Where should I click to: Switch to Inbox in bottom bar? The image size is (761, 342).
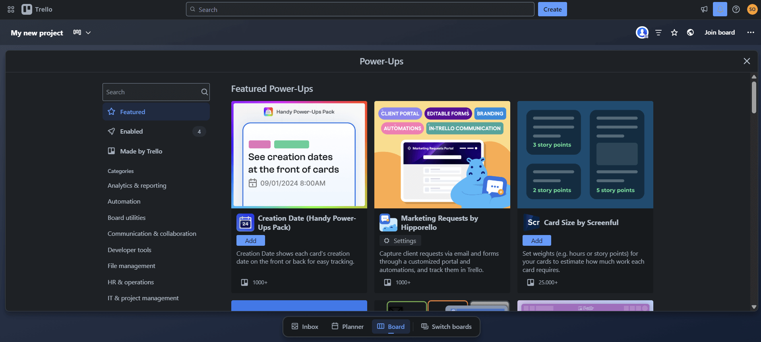pyautogui.click(x=305, y=326)
